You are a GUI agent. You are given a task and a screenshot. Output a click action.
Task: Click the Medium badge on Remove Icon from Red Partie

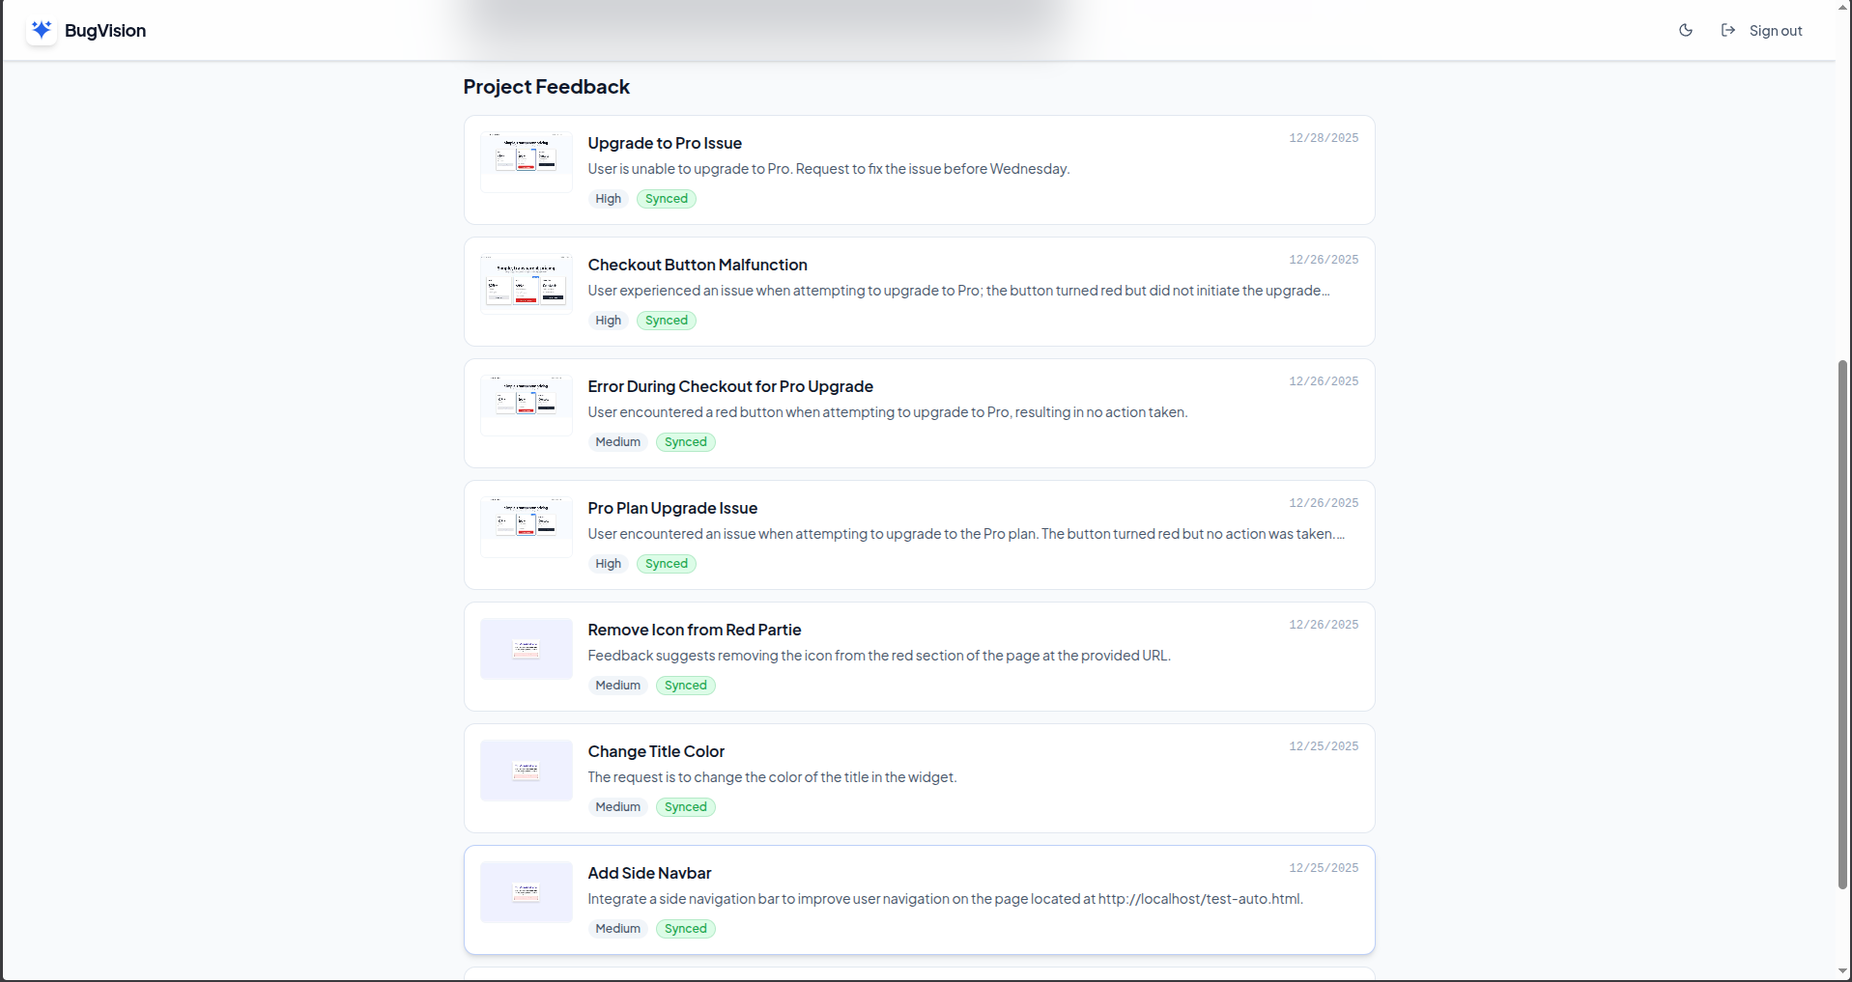tap(617, 685)
